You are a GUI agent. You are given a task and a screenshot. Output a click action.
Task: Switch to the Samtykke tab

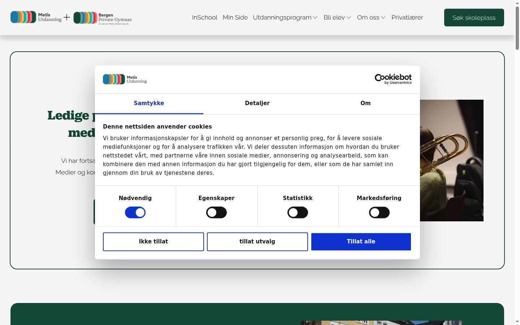pyautogui.click(x=149, y=104)
